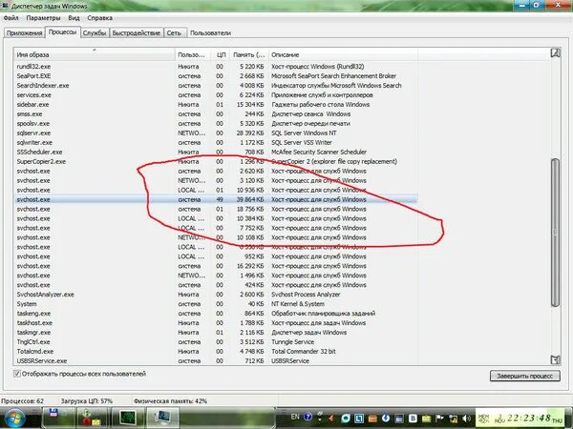The height and width of the screenshot is (429, 573).
Task: Switch to the green-monitor Task Manager taskbar button
Action: tap(128, 419)
